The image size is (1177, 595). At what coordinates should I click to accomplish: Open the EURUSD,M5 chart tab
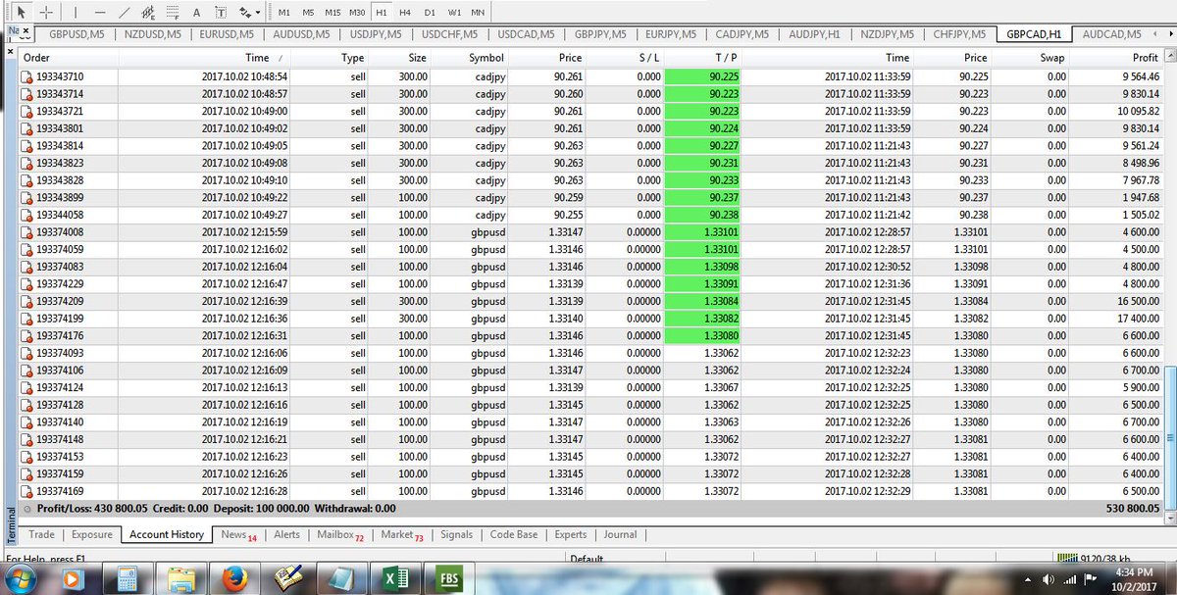click(x=228, y=34)
